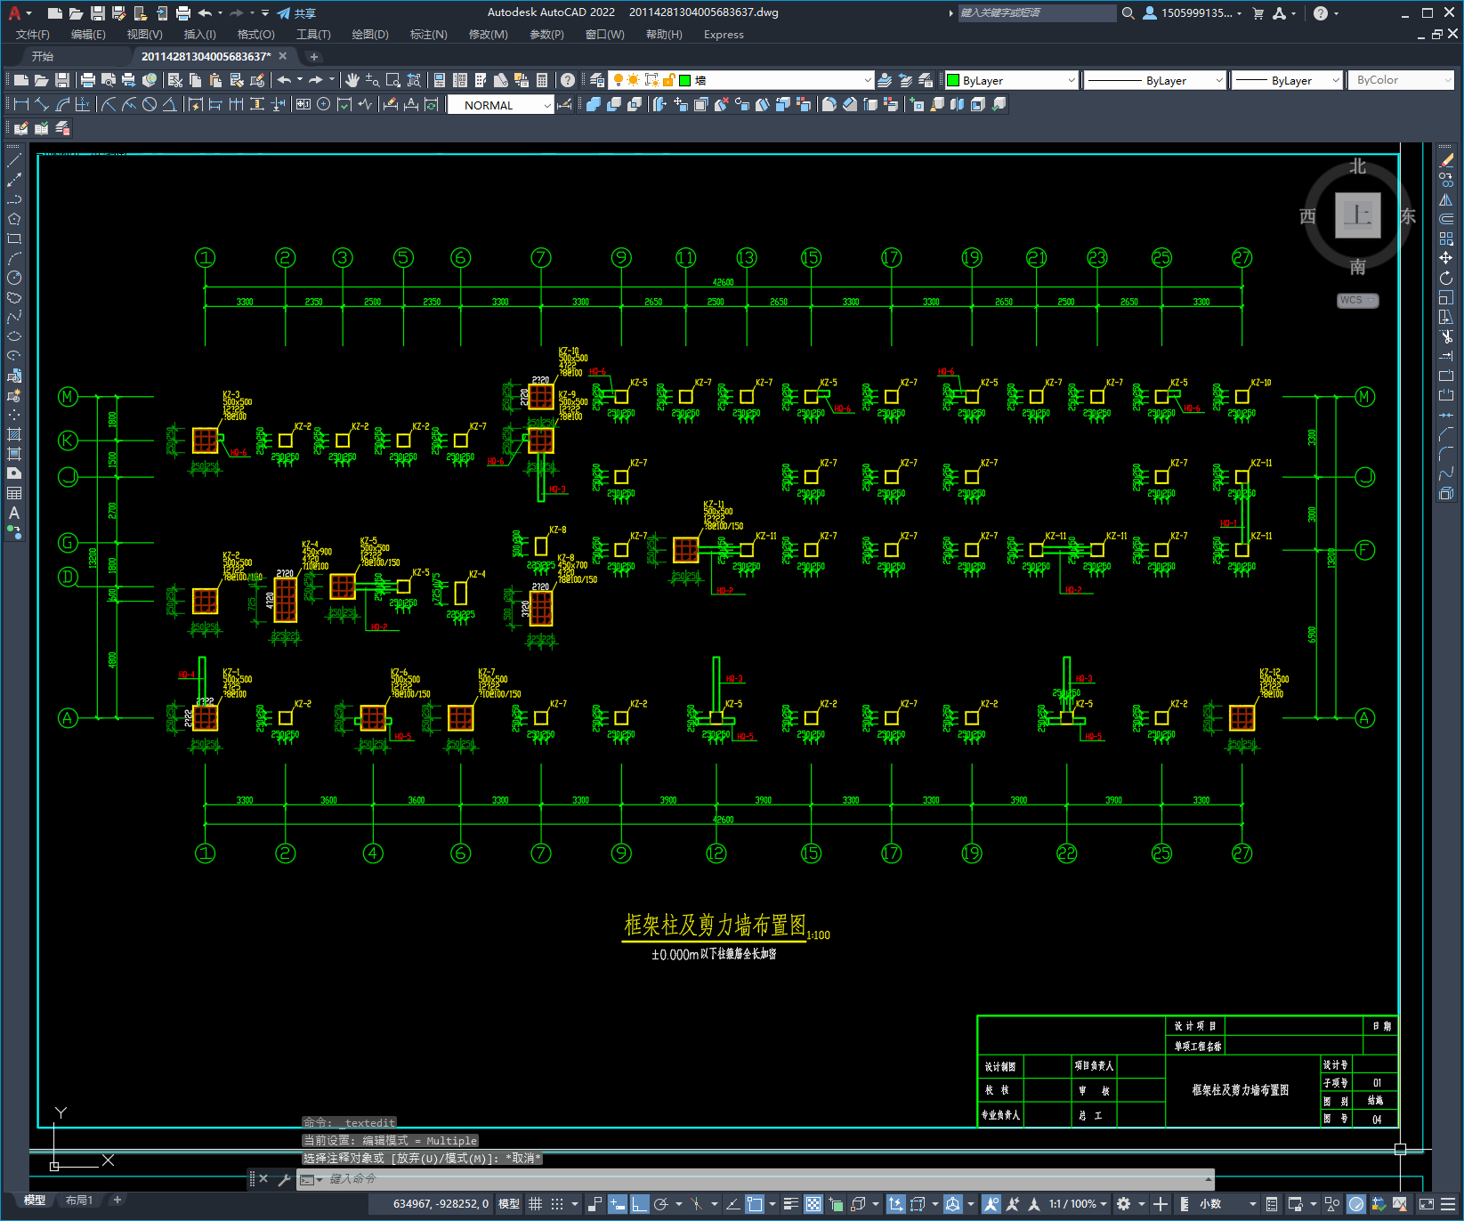Image resolution: width=1464 pixels, height=1221 pixels.
Task: Click the 共享 share button
Action: (296, 13)
